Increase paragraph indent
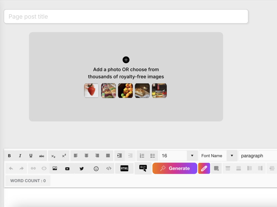 [x=120, y=156]
